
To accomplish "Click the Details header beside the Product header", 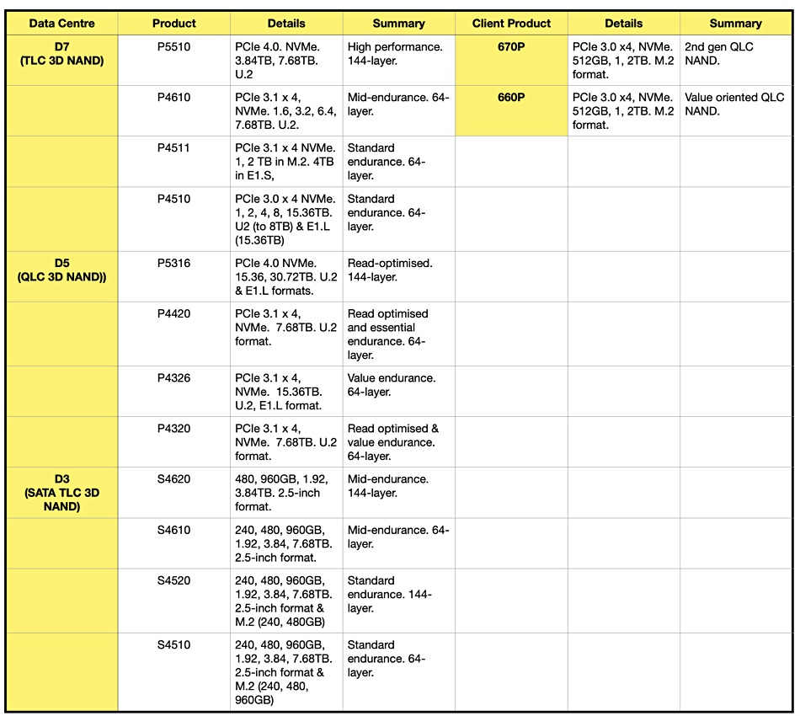I will [286, 24].
